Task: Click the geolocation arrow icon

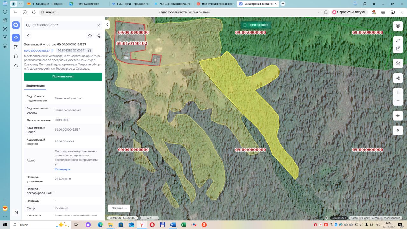Action: pos(398,130)
